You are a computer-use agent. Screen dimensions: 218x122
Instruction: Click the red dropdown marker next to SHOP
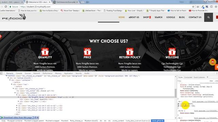[x=150, y=17]
